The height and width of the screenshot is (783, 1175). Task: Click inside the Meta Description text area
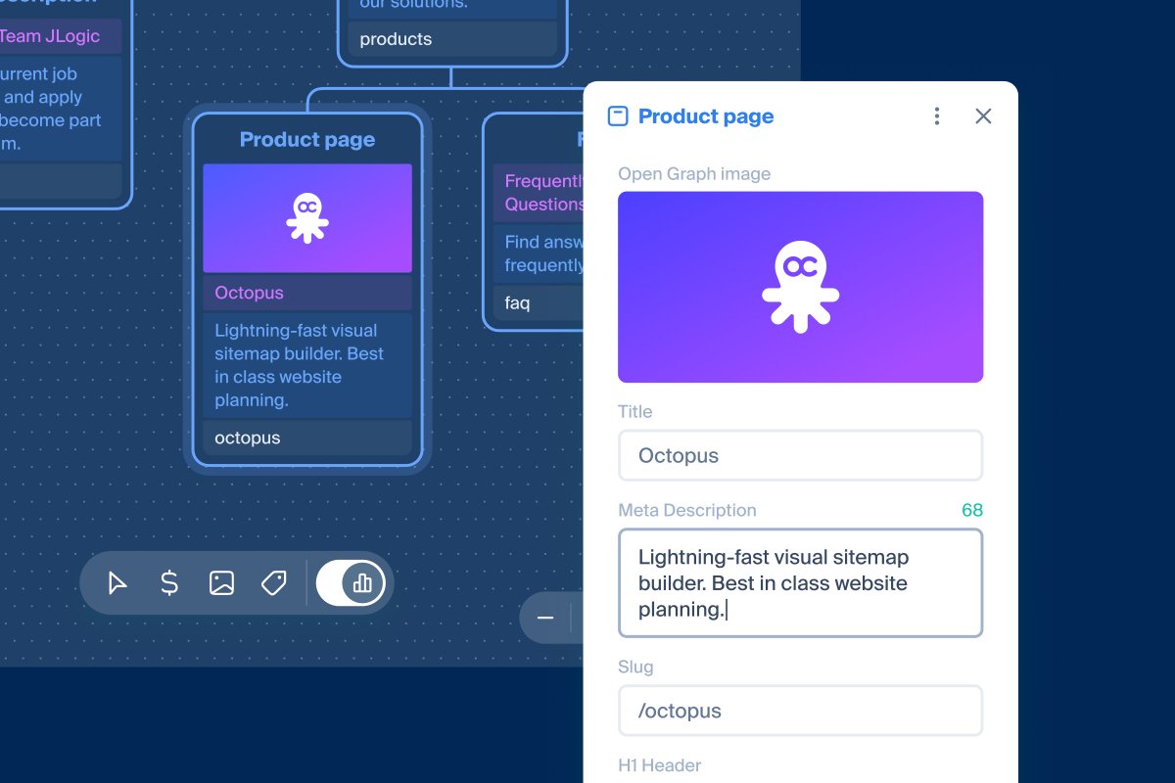(x=800, y=580)
